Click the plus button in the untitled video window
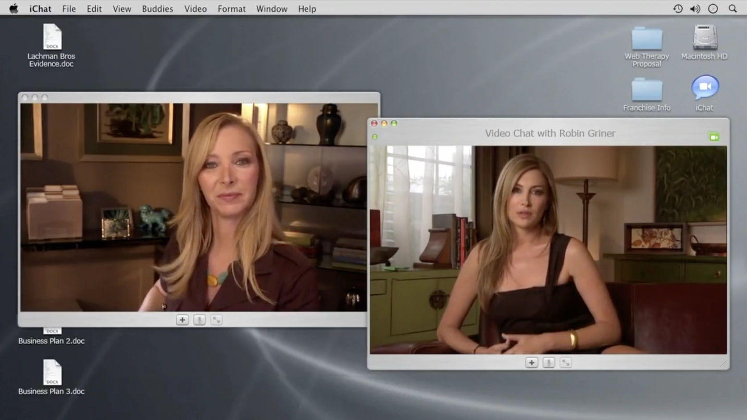 [x=182, y=320]
